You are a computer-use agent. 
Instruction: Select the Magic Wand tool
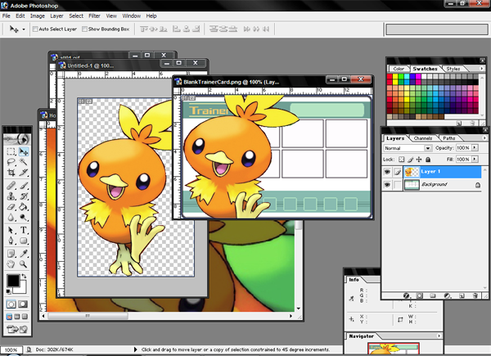pos(24,162)
